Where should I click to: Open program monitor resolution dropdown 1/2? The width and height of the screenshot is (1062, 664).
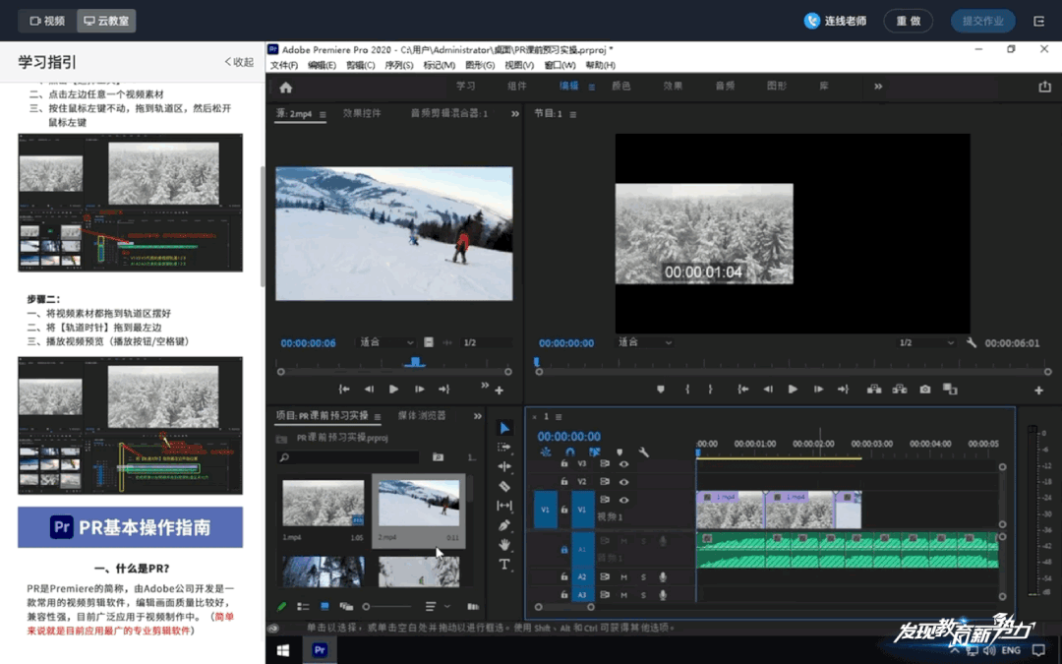(925, 343)
